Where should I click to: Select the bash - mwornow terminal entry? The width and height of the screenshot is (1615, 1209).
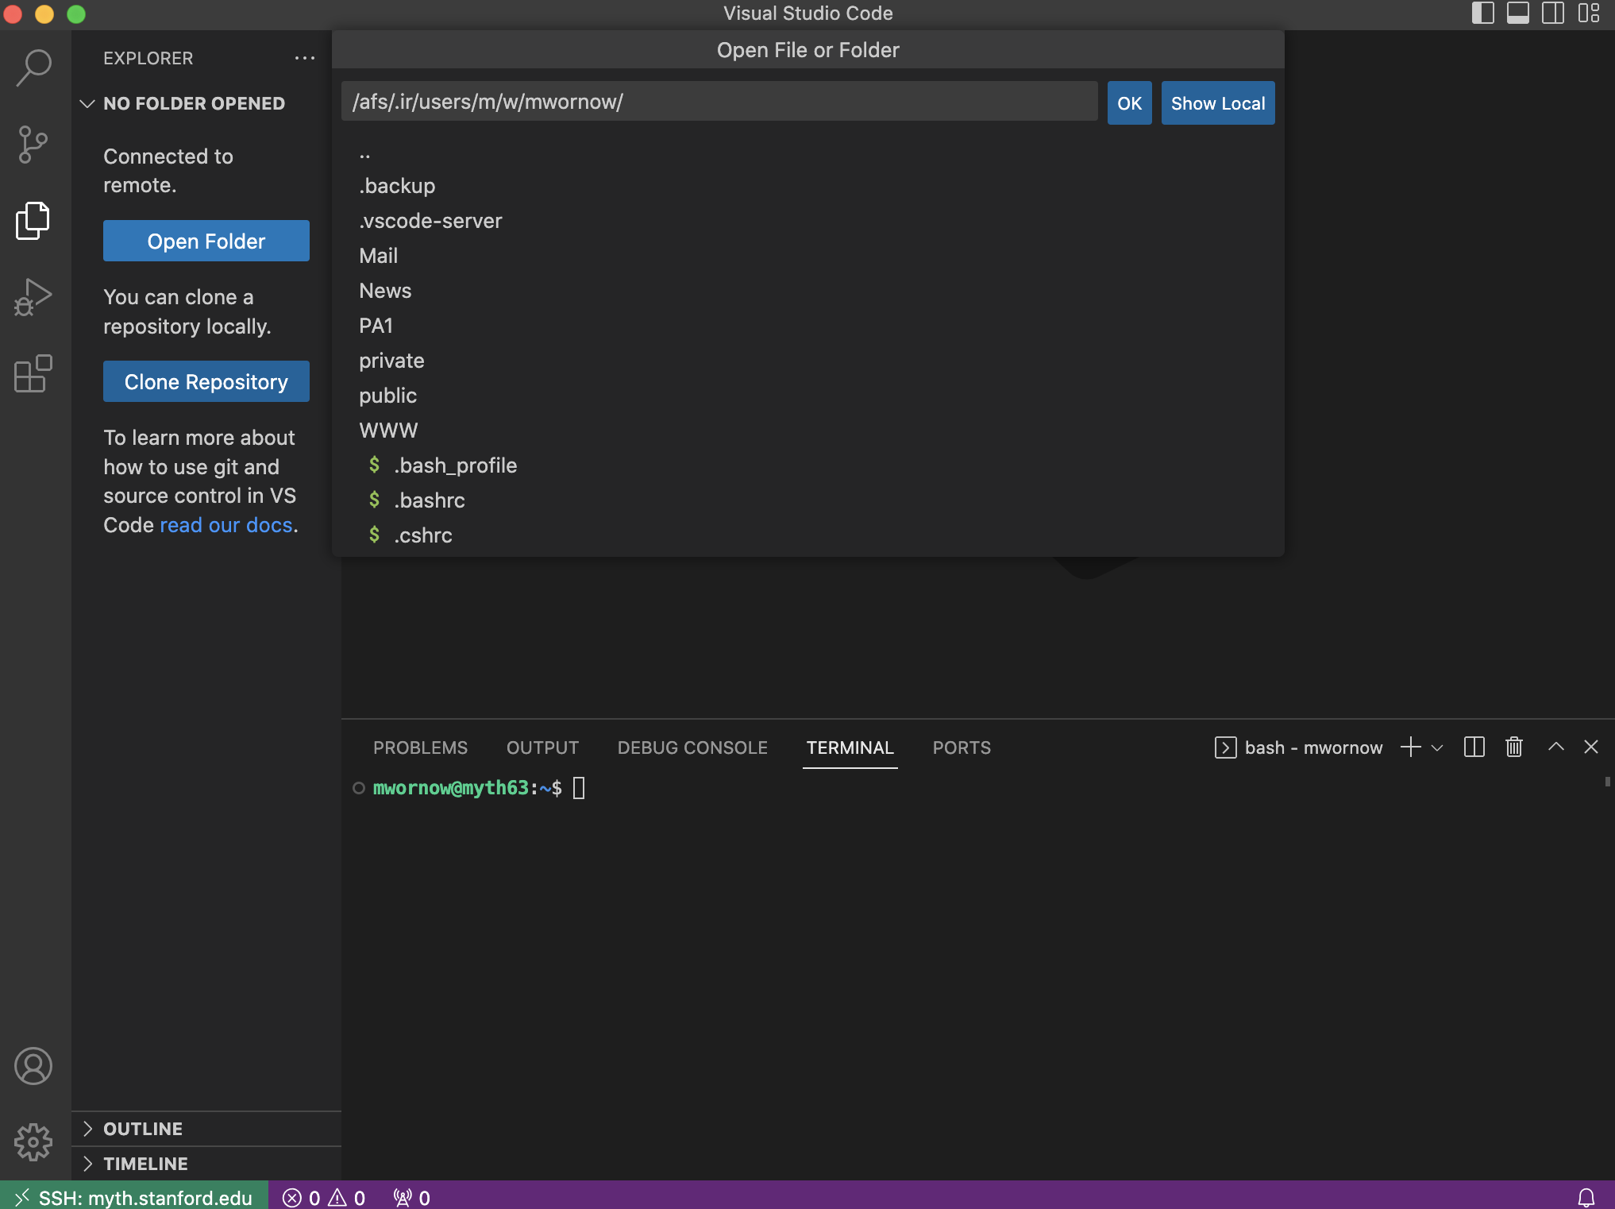click(1299, 747)
